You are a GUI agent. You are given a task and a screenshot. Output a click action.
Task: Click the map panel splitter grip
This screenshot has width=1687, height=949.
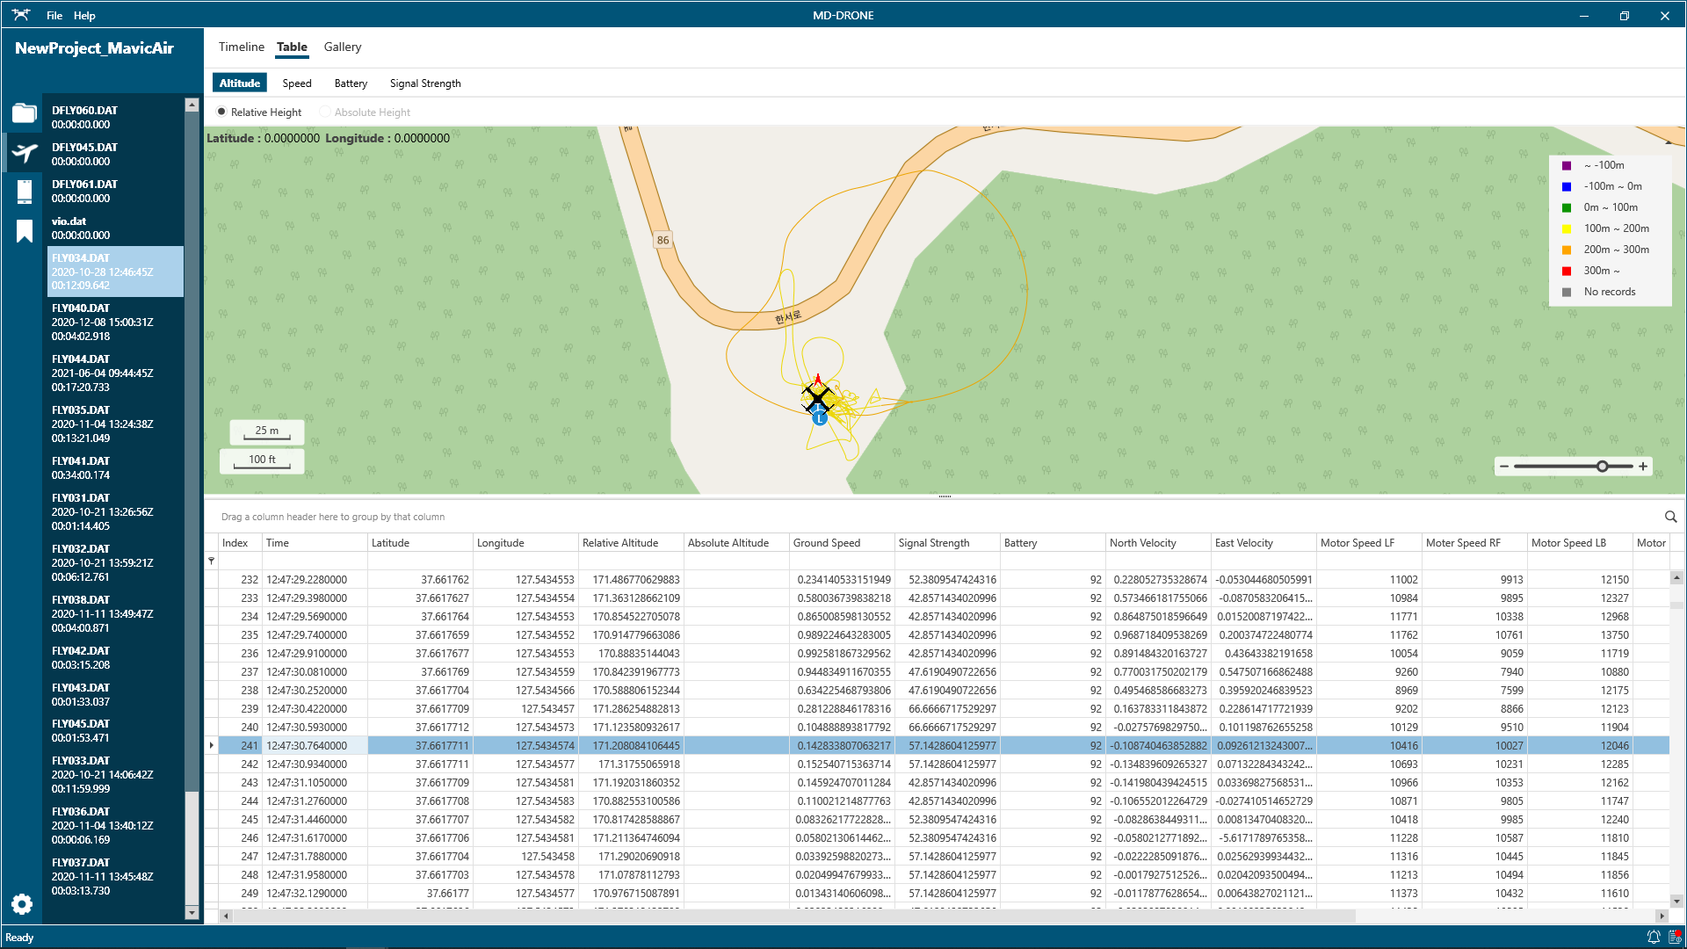[945, 496]
